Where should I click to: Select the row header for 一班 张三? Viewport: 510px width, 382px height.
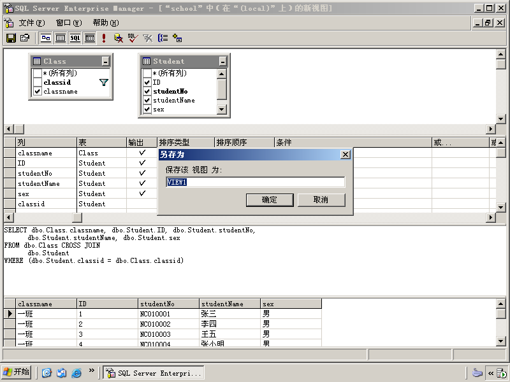[x=10, y=313]
